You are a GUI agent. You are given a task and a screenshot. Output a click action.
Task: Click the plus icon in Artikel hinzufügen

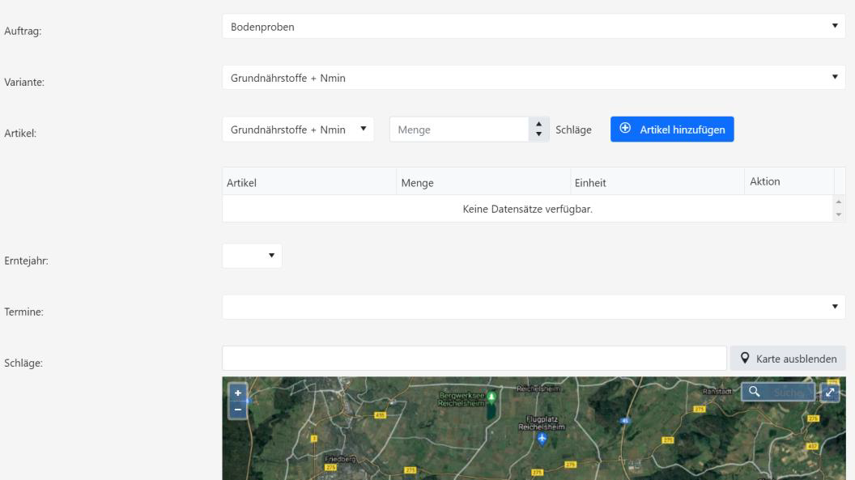625,130
